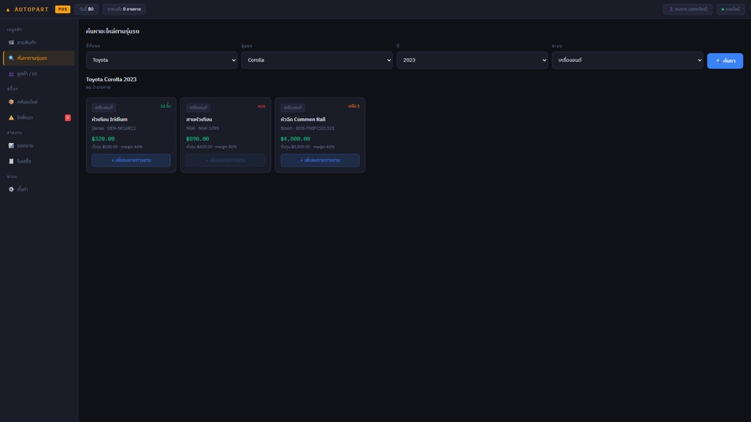
Task: Select the หัวฉีด Common Rail product title
Action: click(x=304, y=120)
